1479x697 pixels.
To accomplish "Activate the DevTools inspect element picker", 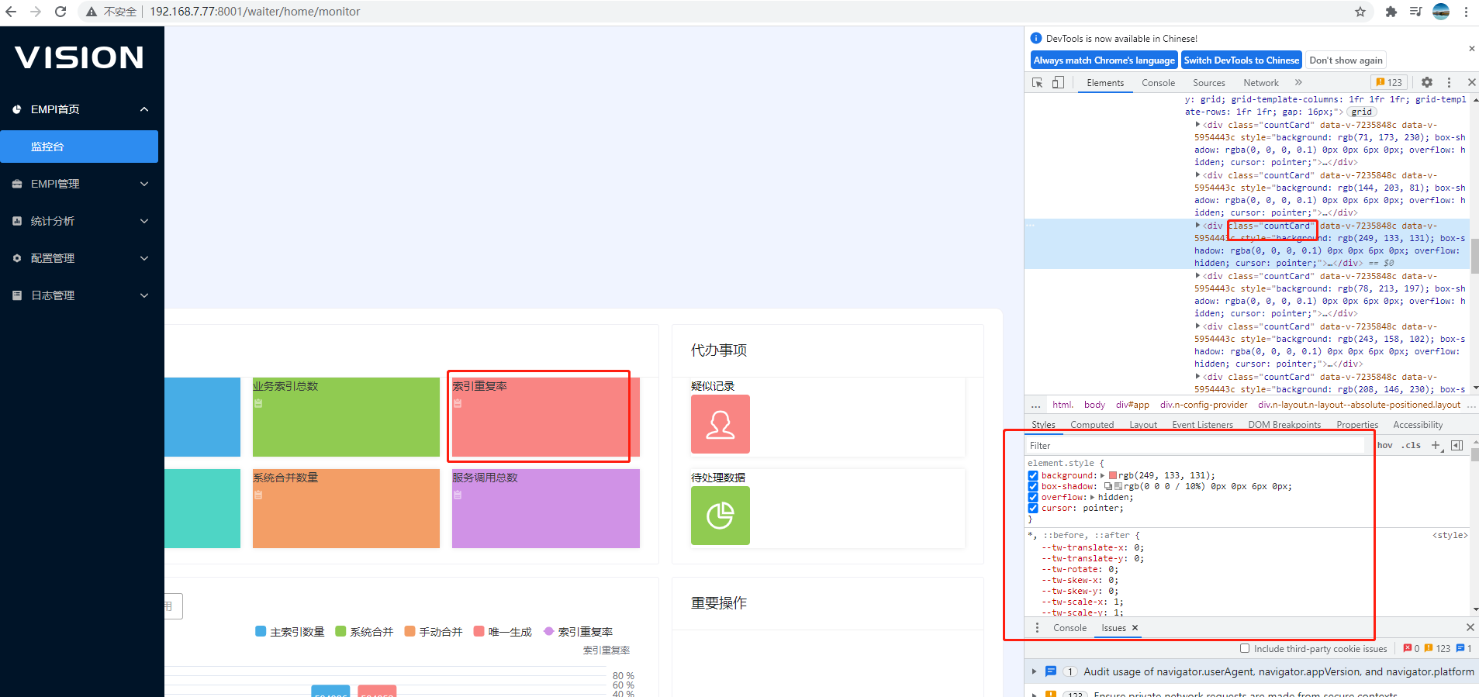I will pyautogui.click(x=1038, y=82).
